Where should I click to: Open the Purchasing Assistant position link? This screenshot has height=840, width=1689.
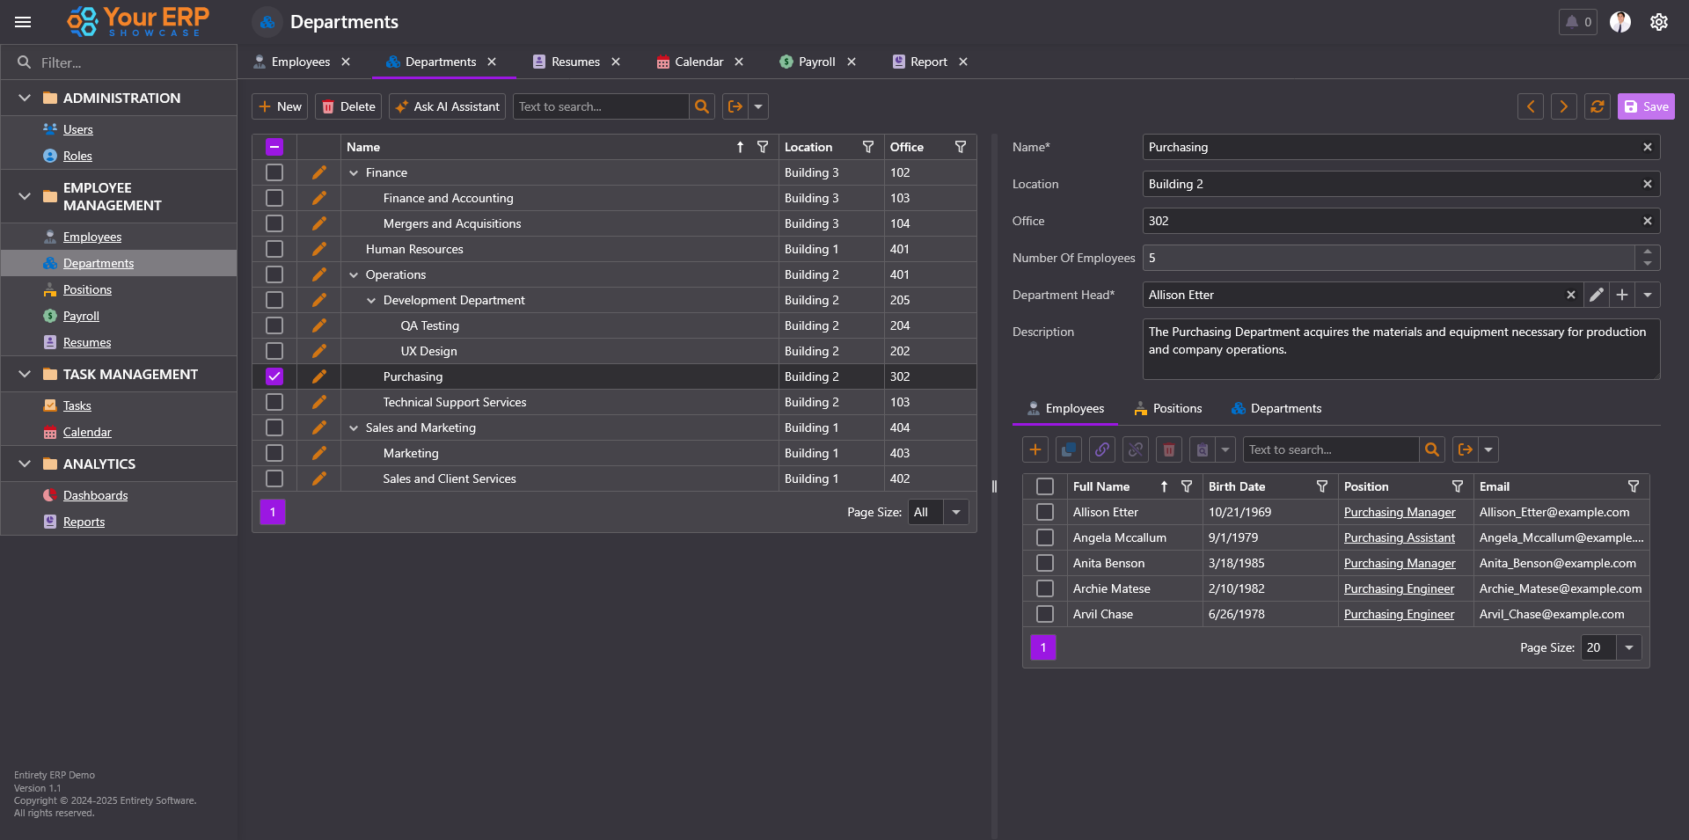1399,537
